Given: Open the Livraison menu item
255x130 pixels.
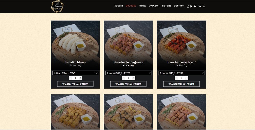Looking at the screenshot, I should (154, 6).
